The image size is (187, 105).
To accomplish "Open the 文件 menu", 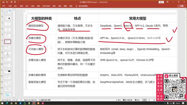I will point(4,6).
